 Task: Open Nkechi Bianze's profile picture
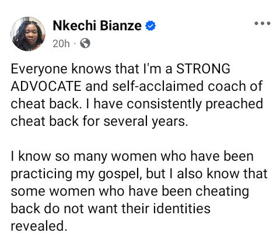28,34
